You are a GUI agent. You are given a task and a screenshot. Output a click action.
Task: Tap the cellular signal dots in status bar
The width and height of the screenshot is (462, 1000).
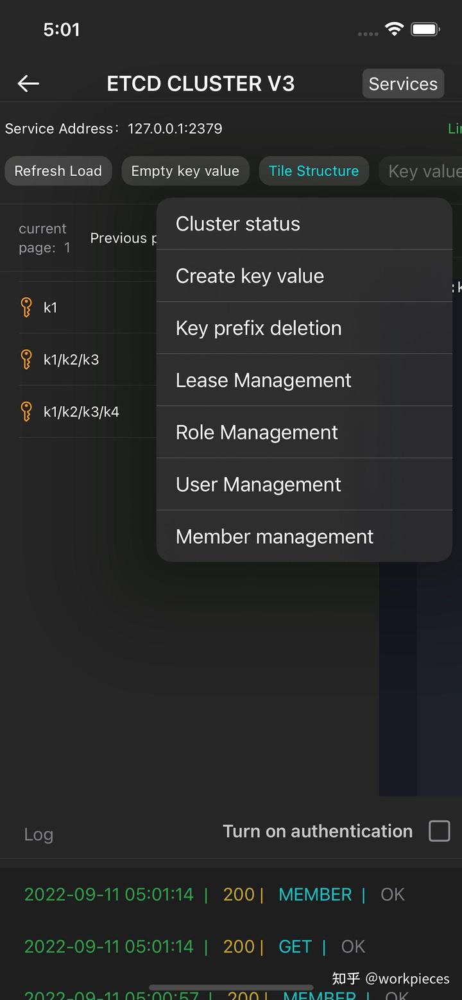[367, 33]
